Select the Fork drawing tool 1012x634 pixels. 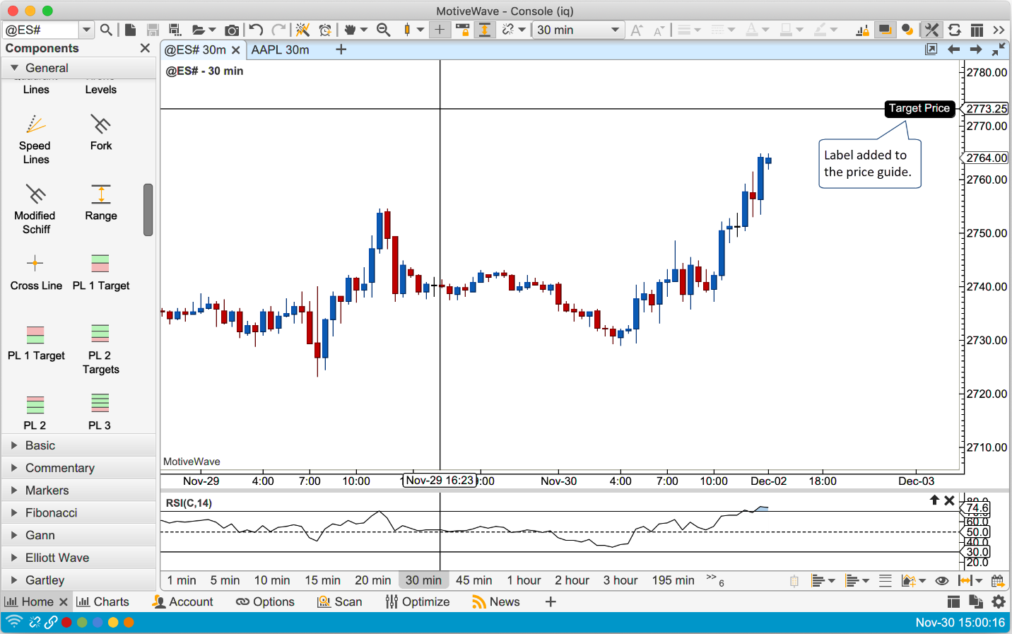tap(100, 132)
